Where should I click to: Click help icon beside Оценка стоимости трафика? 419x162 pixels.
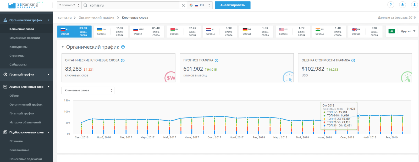353,60
